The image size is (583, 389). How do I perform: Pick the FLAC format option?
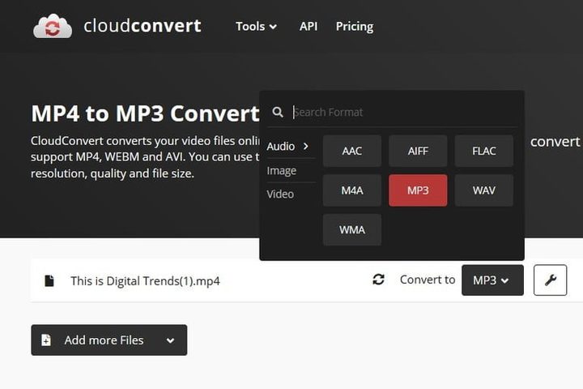483,152
